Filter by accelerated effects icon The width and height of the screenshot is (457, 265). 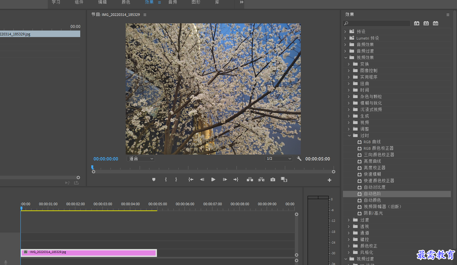[417, 23]
